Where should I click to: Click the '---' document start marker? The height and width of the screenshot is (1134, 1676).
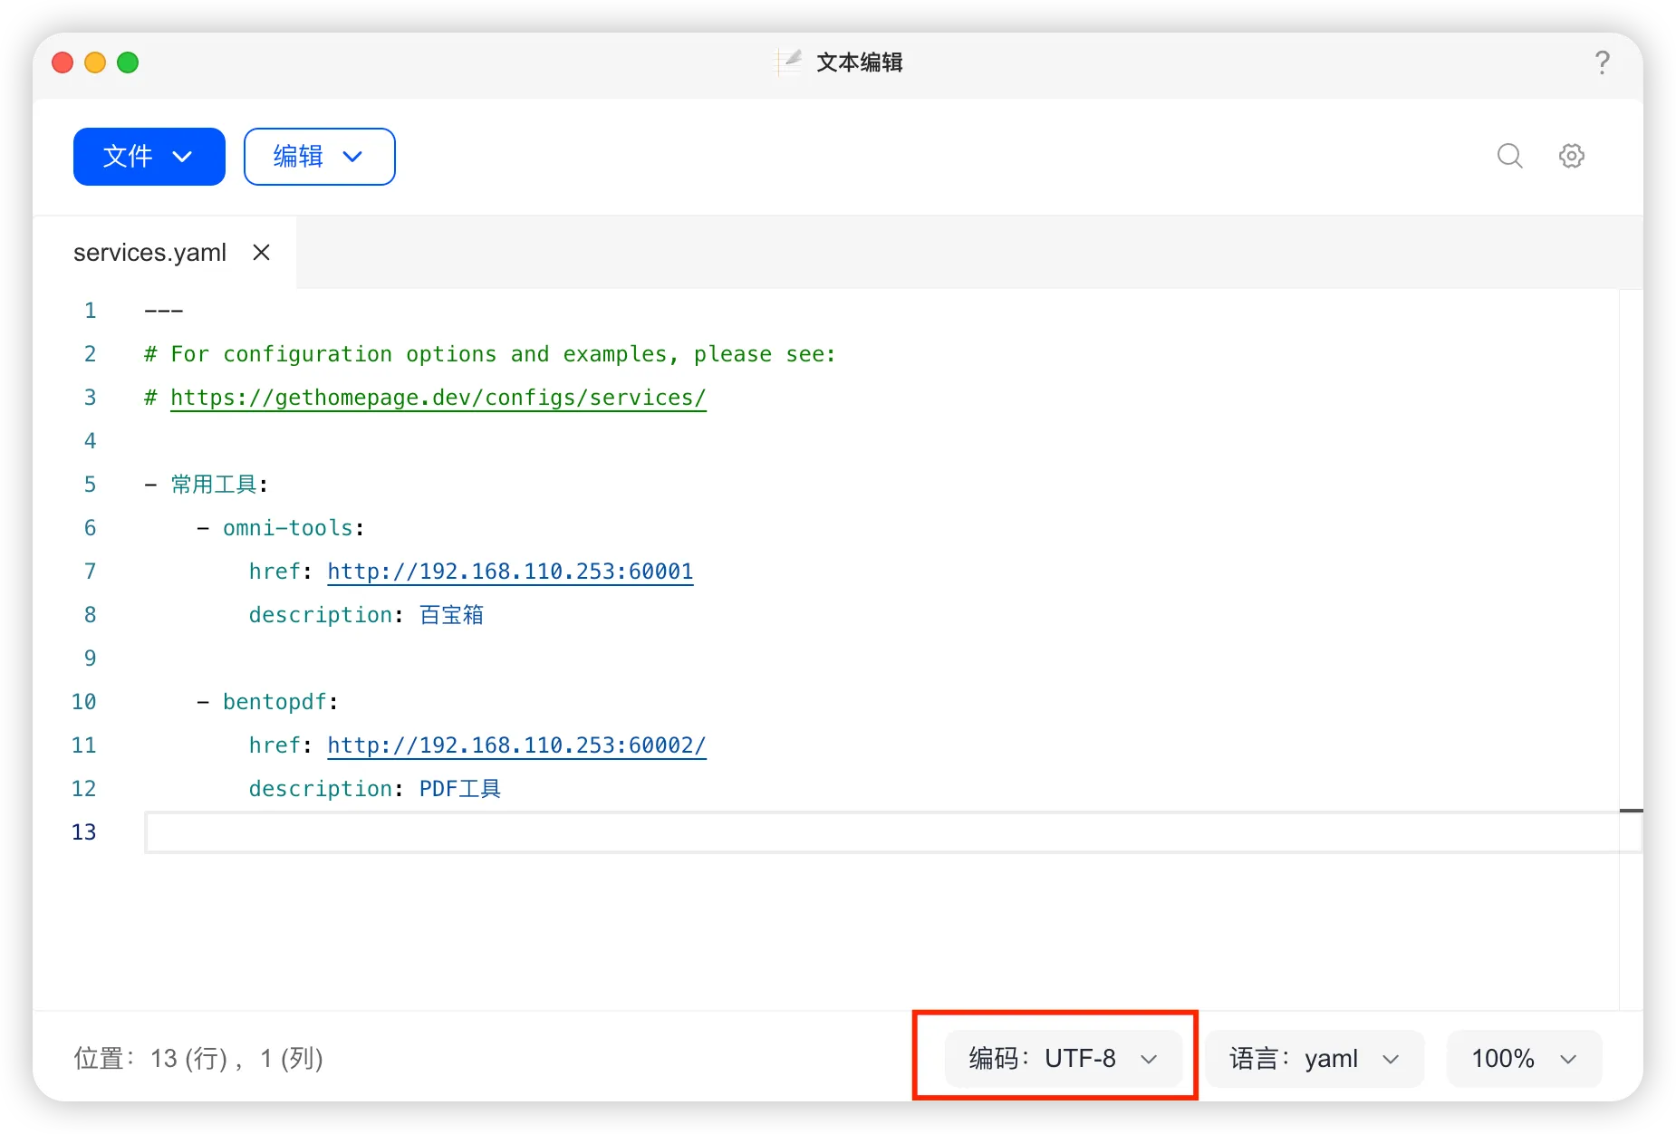163,311
